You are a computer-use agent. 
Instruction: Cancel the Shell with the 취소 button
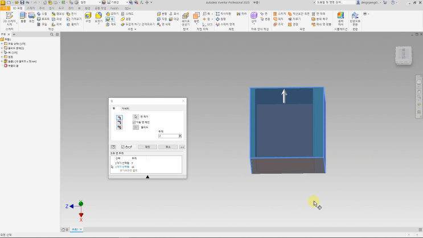tap(168, 147)
